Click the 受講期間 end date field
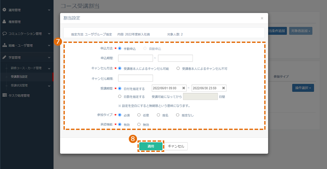The width and height of the screenshot is (327, 169). tap(209, 88)
